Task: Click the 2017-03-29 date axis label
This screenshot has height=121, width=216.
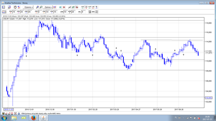Action: pos(114,110)
